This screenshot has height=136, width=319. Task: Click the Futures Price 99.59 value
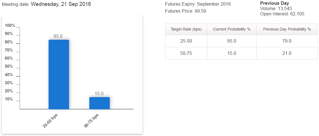tap(200, 11)
